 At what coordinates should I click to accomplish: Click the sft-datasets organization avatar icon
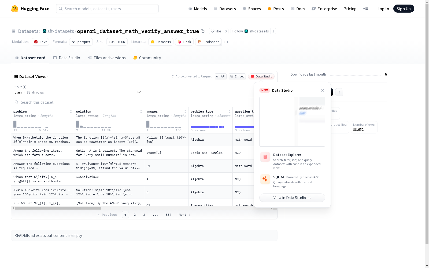coord(45,31)
